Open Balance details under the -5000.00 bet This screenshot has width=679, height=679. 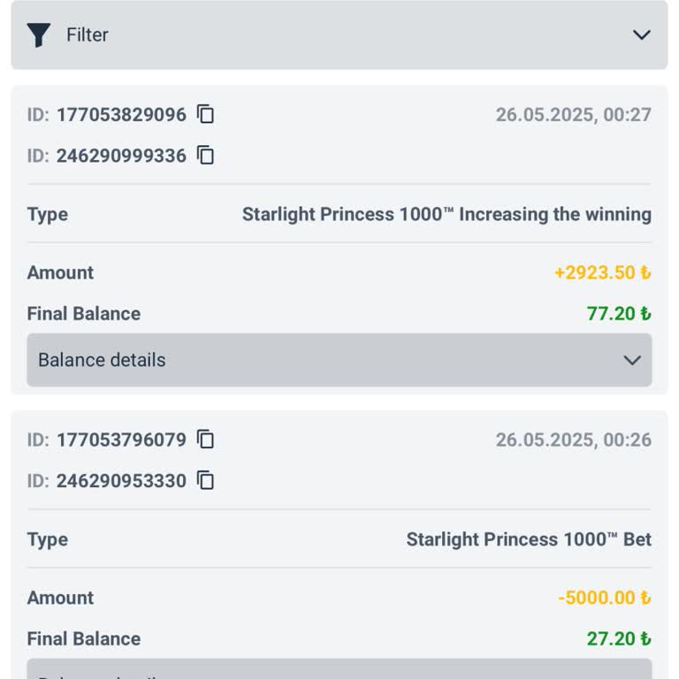(339, 670)
